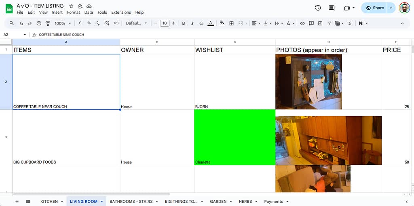Toggle strikethrough formatting
414x206 pixels.
(x=201, y=23)
